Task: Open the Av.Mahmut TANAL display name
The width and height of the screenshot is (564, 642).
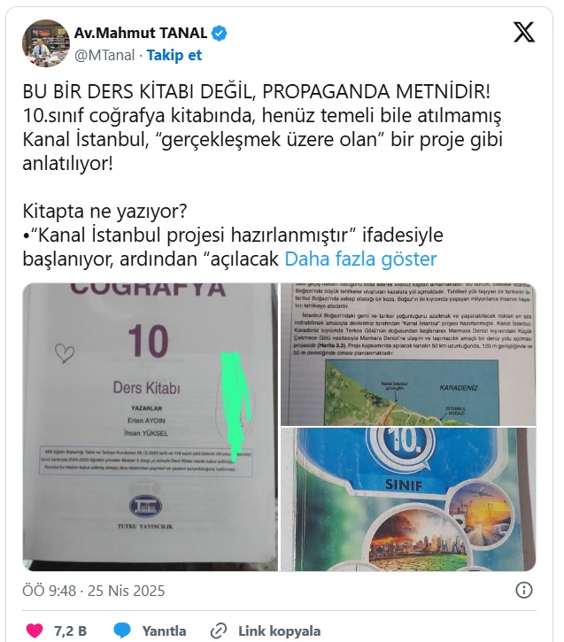Action: 141,33
